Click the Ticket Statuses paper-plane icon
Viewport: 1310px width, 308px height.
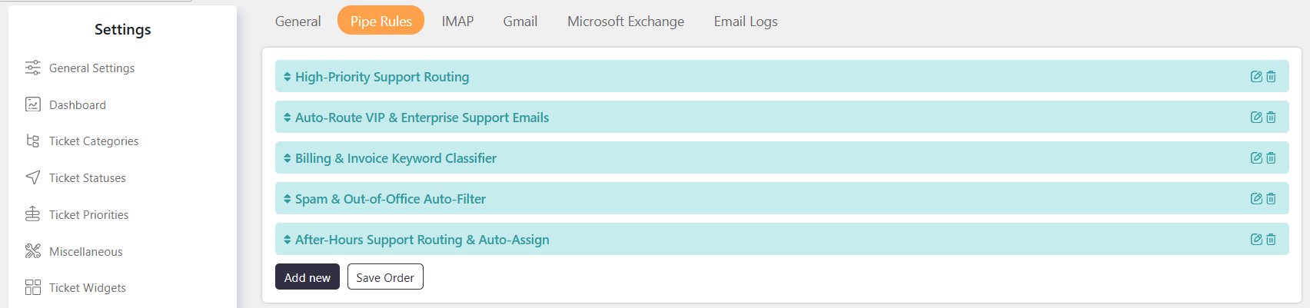(33, 177)
